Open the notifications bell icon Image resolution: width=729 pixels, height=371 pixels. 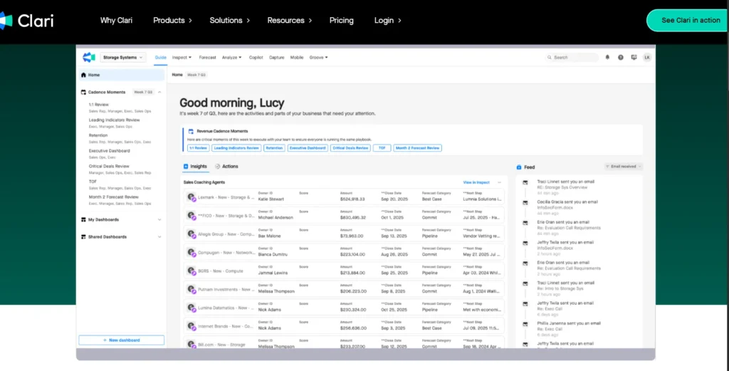607,57
